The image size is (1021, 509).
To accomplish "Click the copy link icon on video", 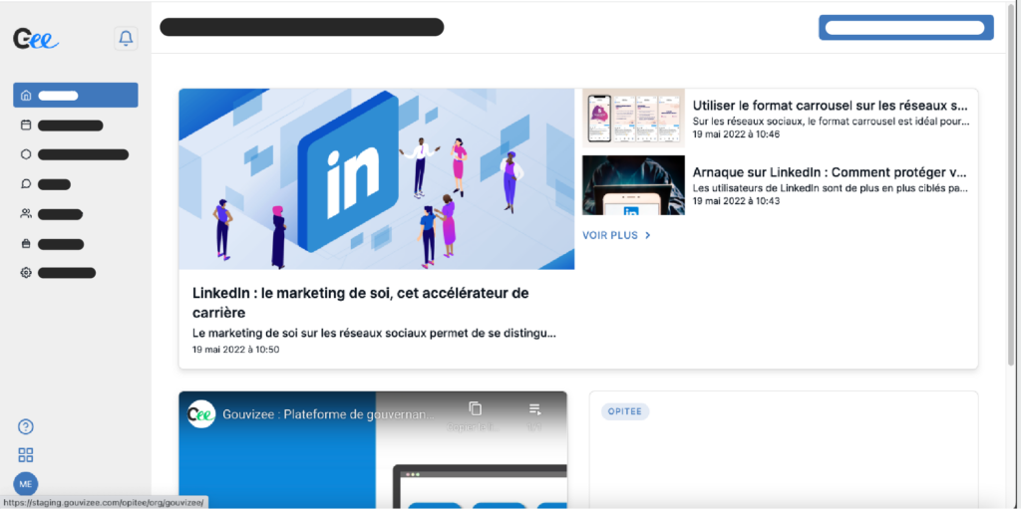I will 476,408.
